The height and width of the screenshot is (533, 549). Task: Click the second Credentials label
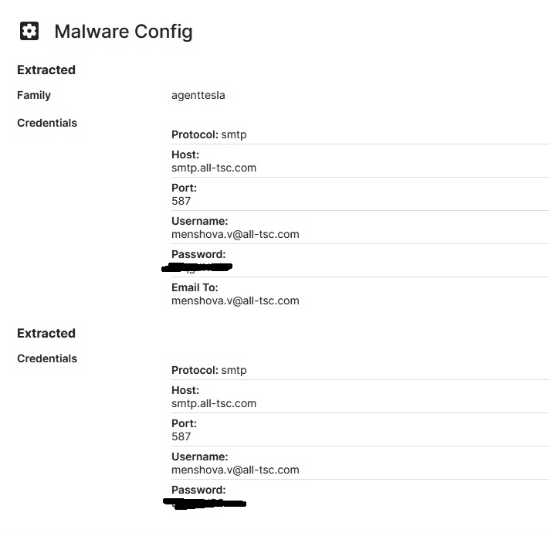tap(47, 358)
